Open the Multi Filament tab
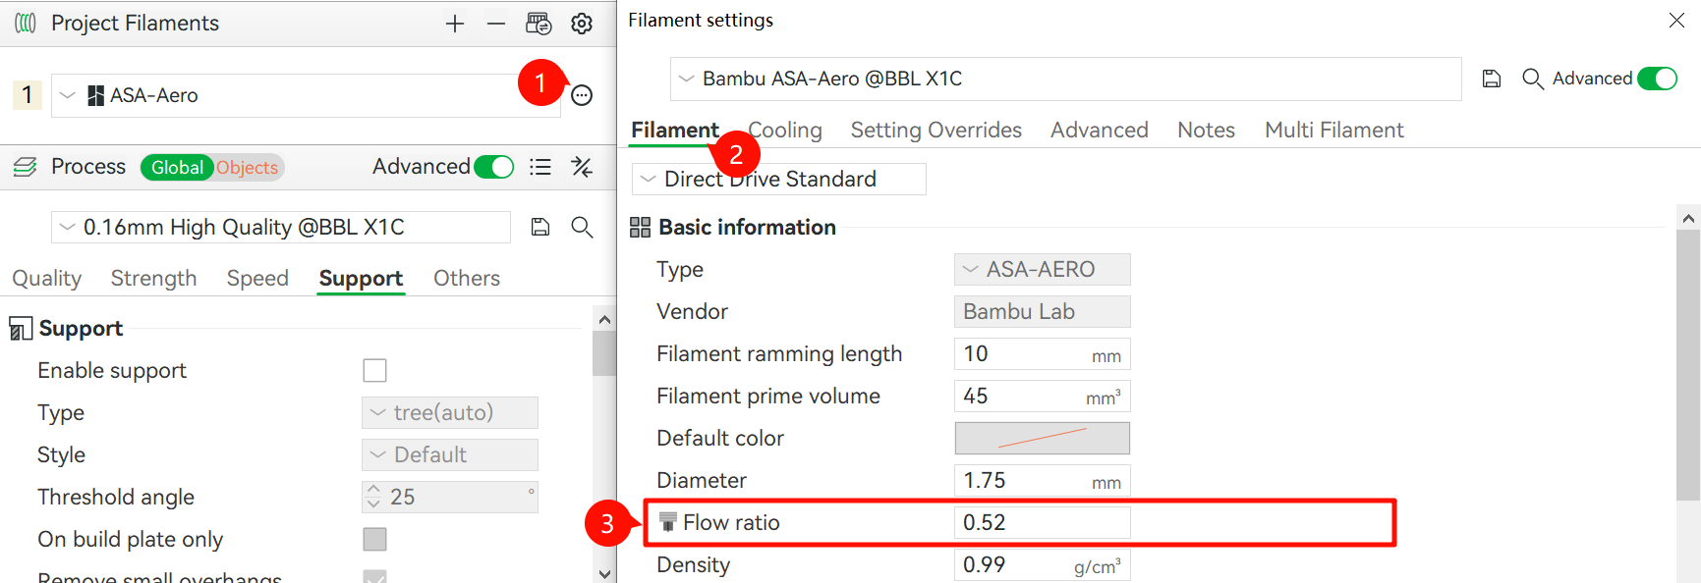 [1333, 130]
